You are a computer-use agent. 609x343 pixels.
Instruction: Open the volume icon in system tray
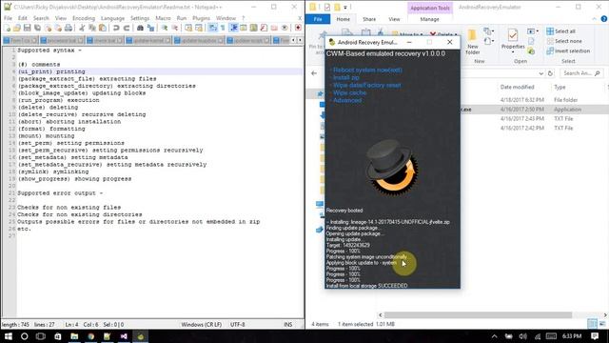click(522, 336)
